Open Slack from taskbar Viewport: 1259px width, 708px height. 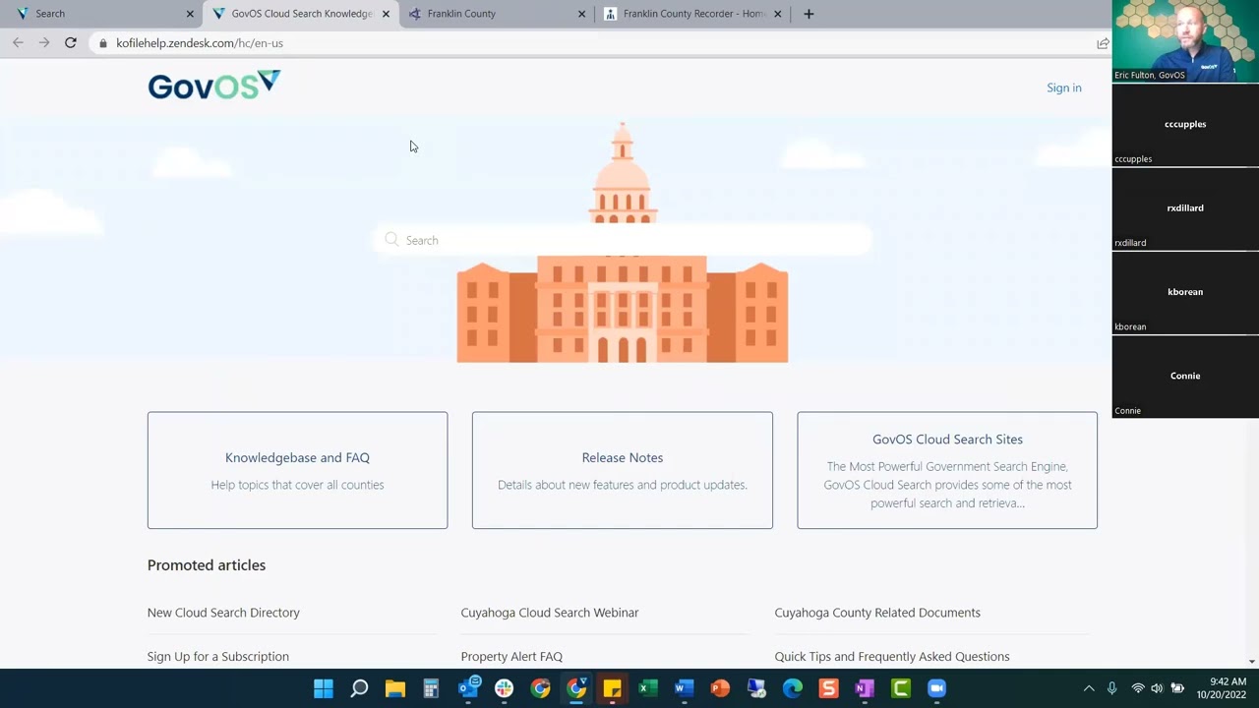coord(504,688)
